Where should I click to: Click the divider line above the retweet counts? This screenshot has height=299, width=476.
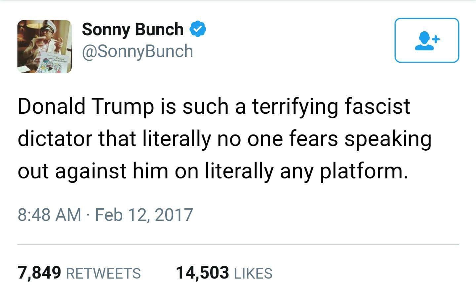point(238,245)
